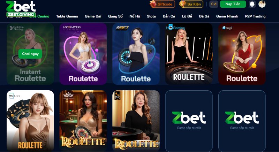The height and width of the screenshot is (152, 279).
Task: Click the Zbet logo in the header
Action: pos(21,8)
